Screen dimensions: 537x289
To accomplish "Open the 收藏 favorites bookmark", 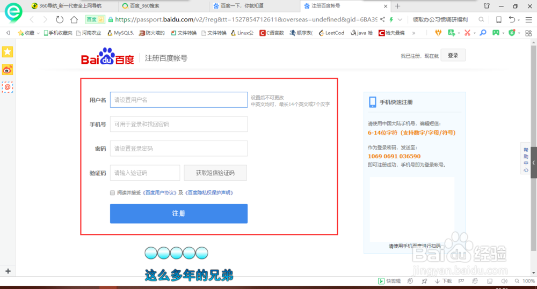I will click(26, 33).
